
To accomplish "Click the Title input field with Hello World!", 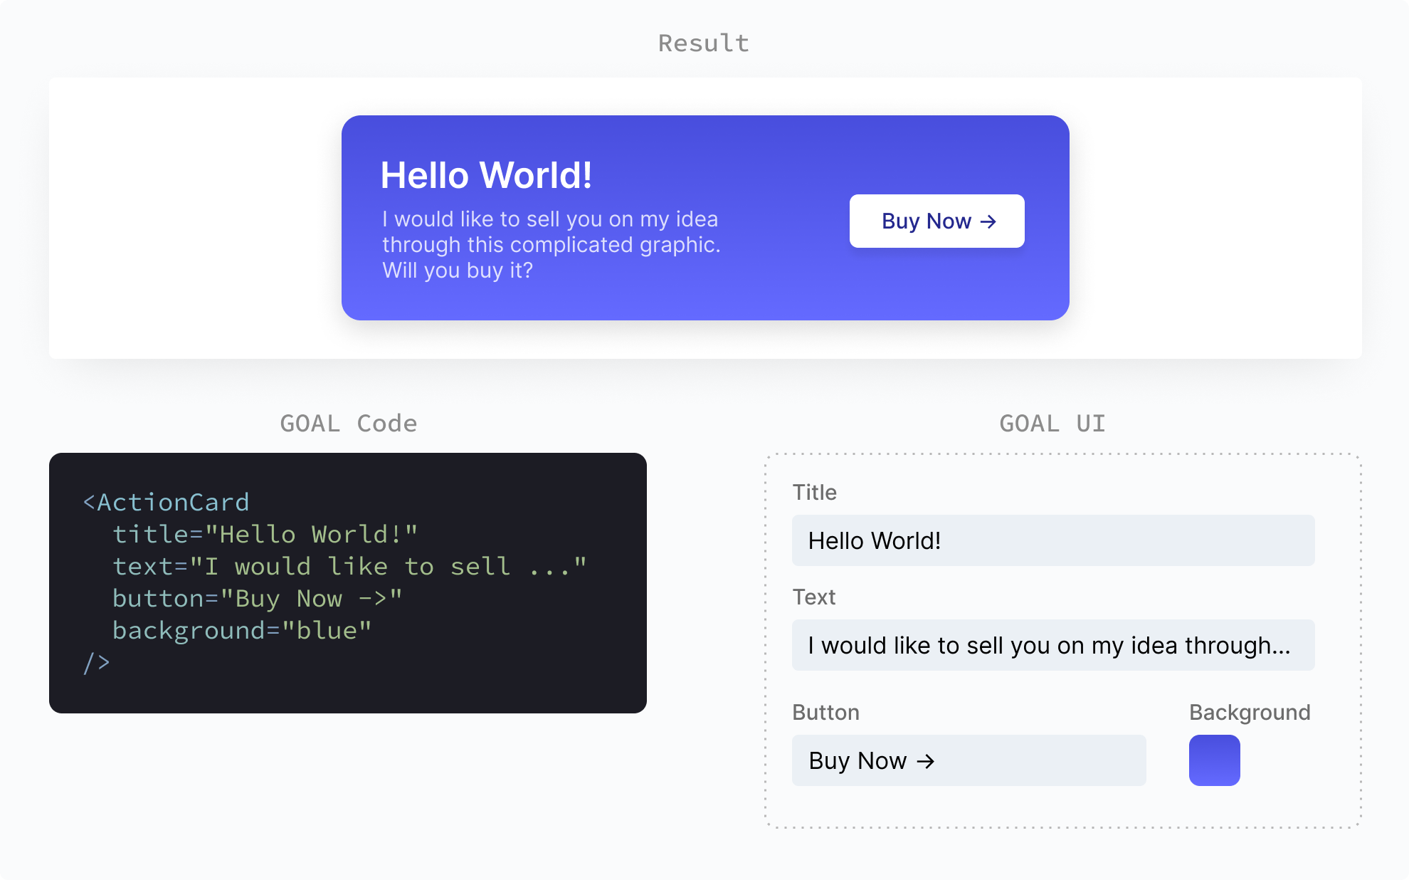I will click(1053, 540).
